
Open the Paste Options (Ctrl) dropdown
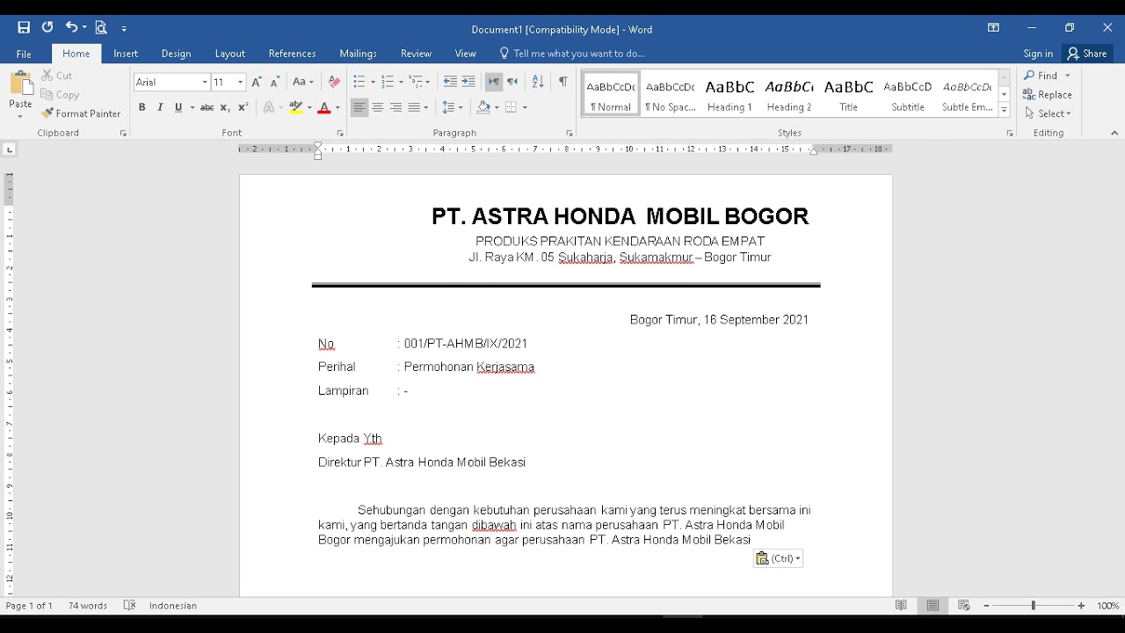(x=779, y=558)
